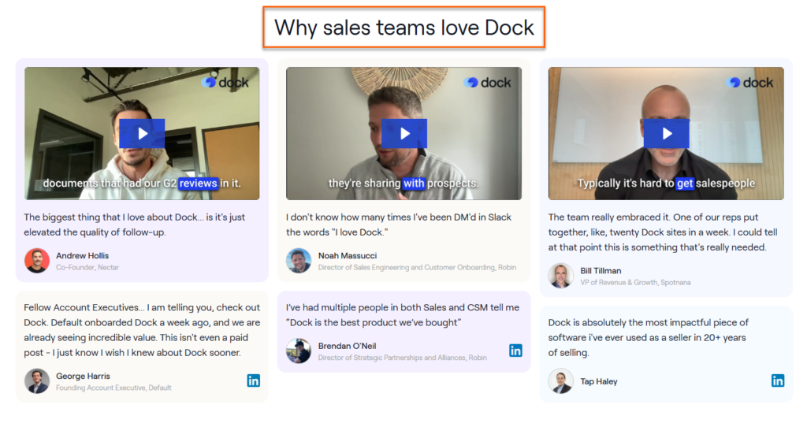Click the caption 'documents that had our G2 reviews in it.'
Screen dimensions: 807x423
tap(142, 184)
